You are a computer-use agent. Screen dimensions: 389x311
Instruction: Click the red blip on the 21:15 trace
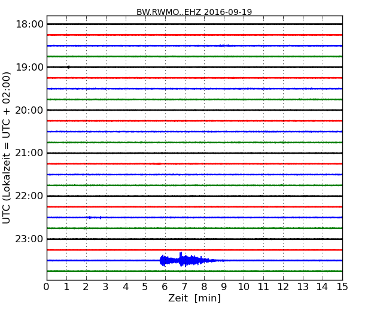(x=157, y=164)
